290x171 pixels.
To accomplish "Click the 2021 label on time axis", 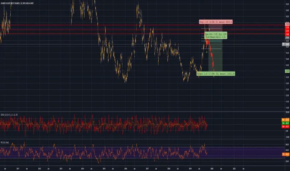I will tap(234, 169).
